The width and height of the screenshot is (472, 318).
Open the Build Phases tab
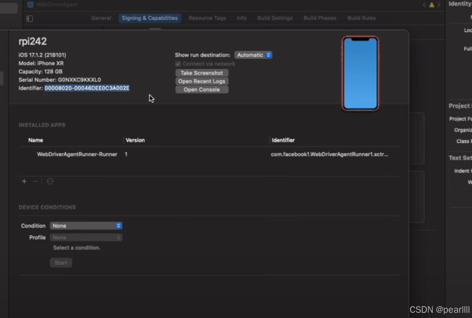pyautogui.click(x=320, y=18)
